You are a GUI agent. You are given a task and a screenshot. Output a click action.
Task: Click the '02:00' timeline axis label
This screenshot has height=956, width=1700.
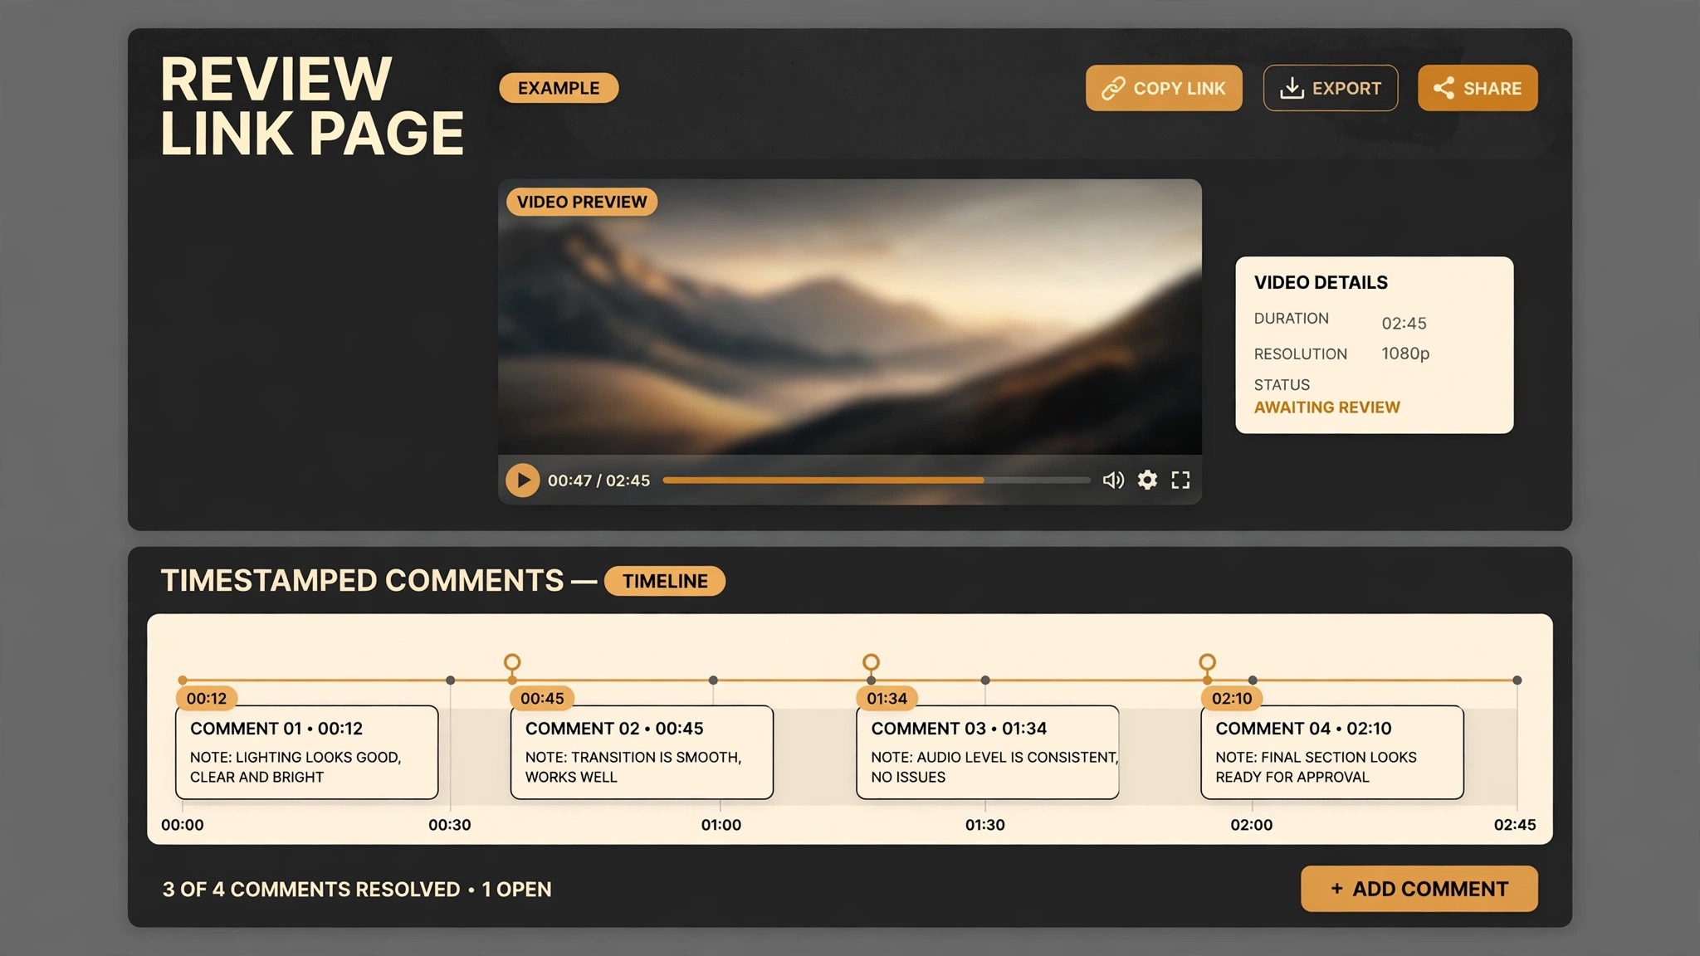[1252, 825]
